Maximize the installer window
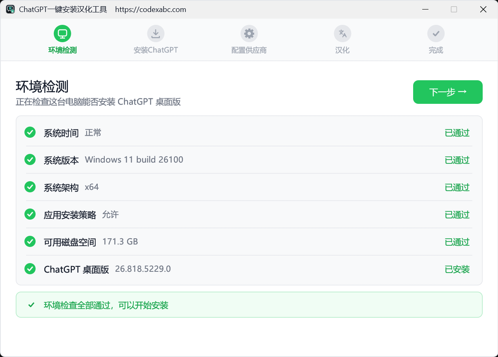This screenshot has height=357, width=498. tap(454, 9)
